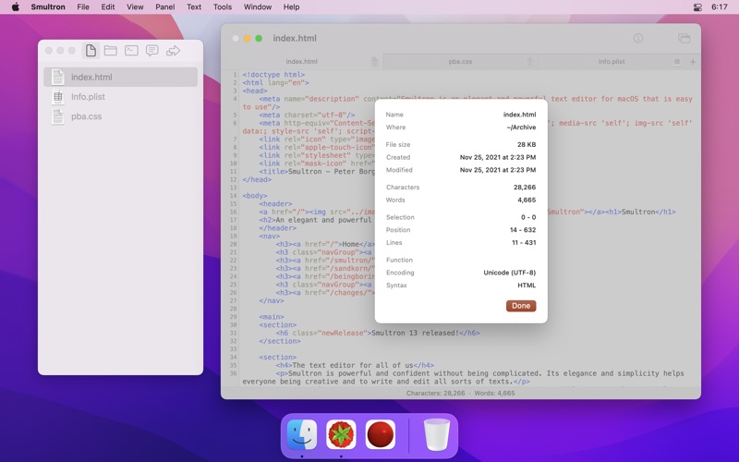Screen dimensions: 739x462
Task: Open the Help menu
Action: point(291,7)
